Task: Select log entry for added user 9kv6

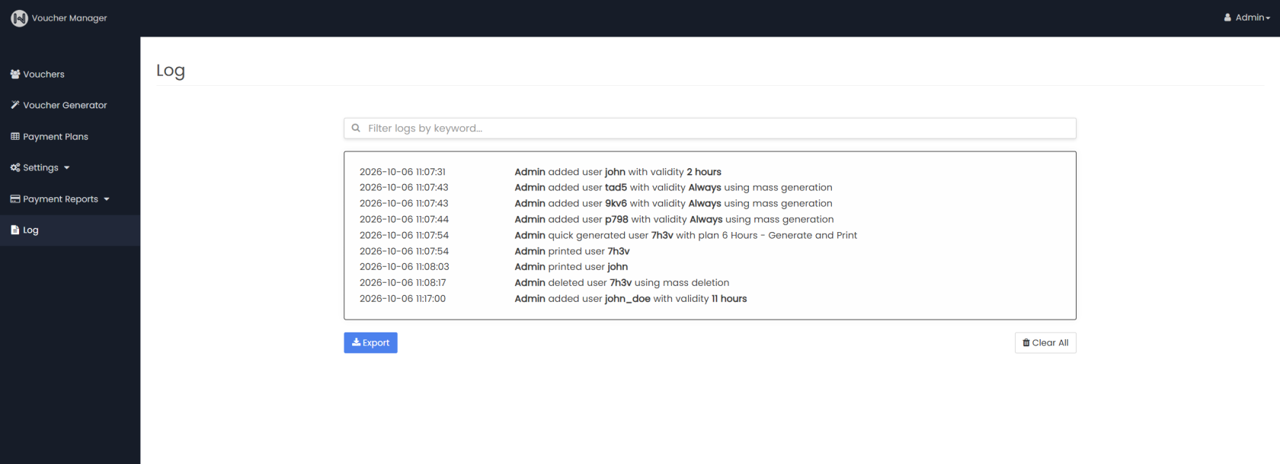Action: 674,204
